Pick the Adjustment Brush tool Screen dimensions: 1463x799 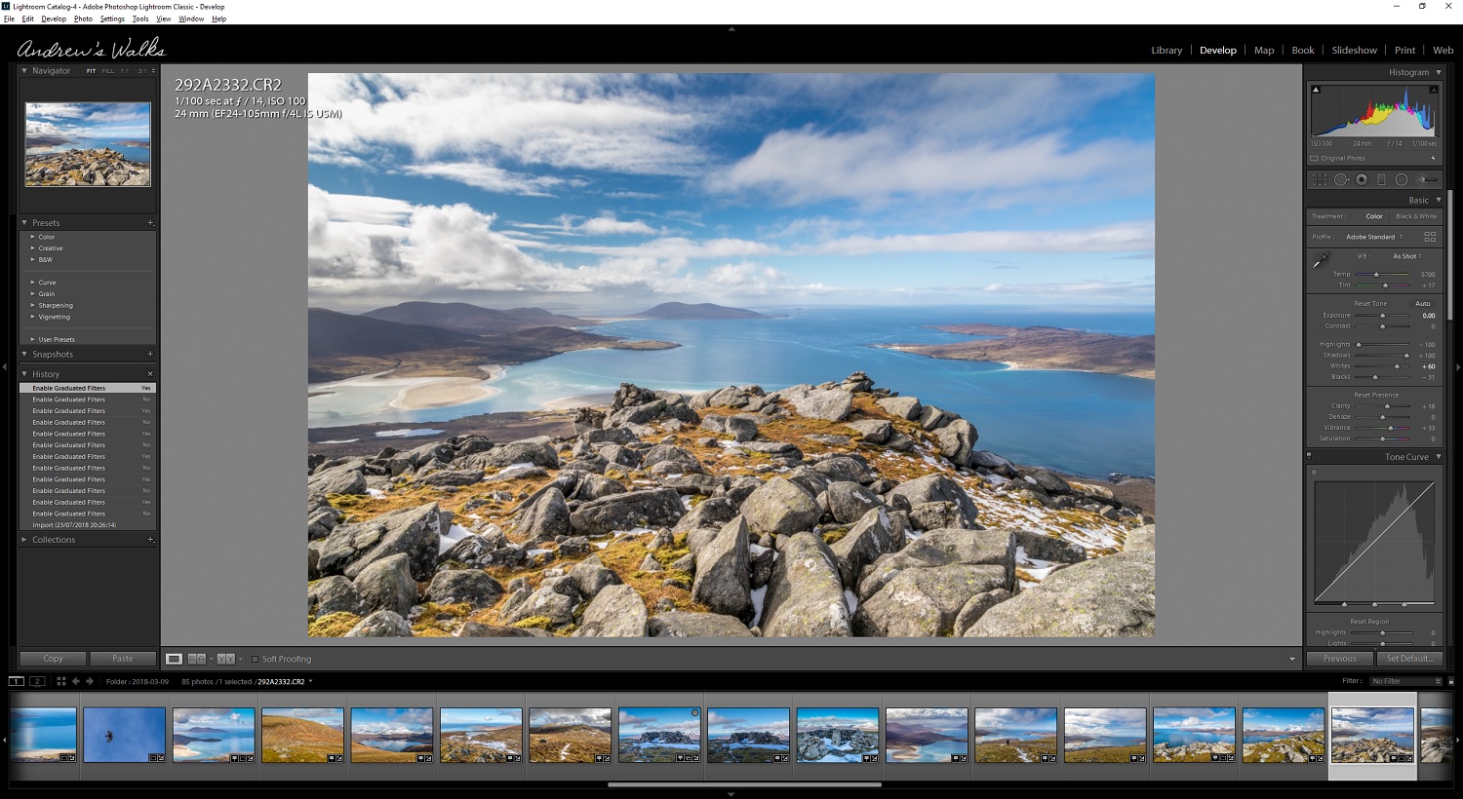1427,179
